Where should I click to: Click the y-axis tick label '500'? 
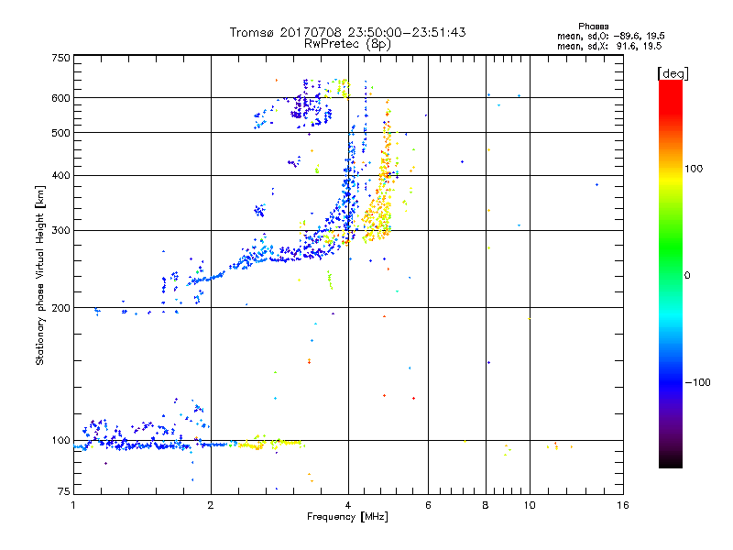(60, 133)
